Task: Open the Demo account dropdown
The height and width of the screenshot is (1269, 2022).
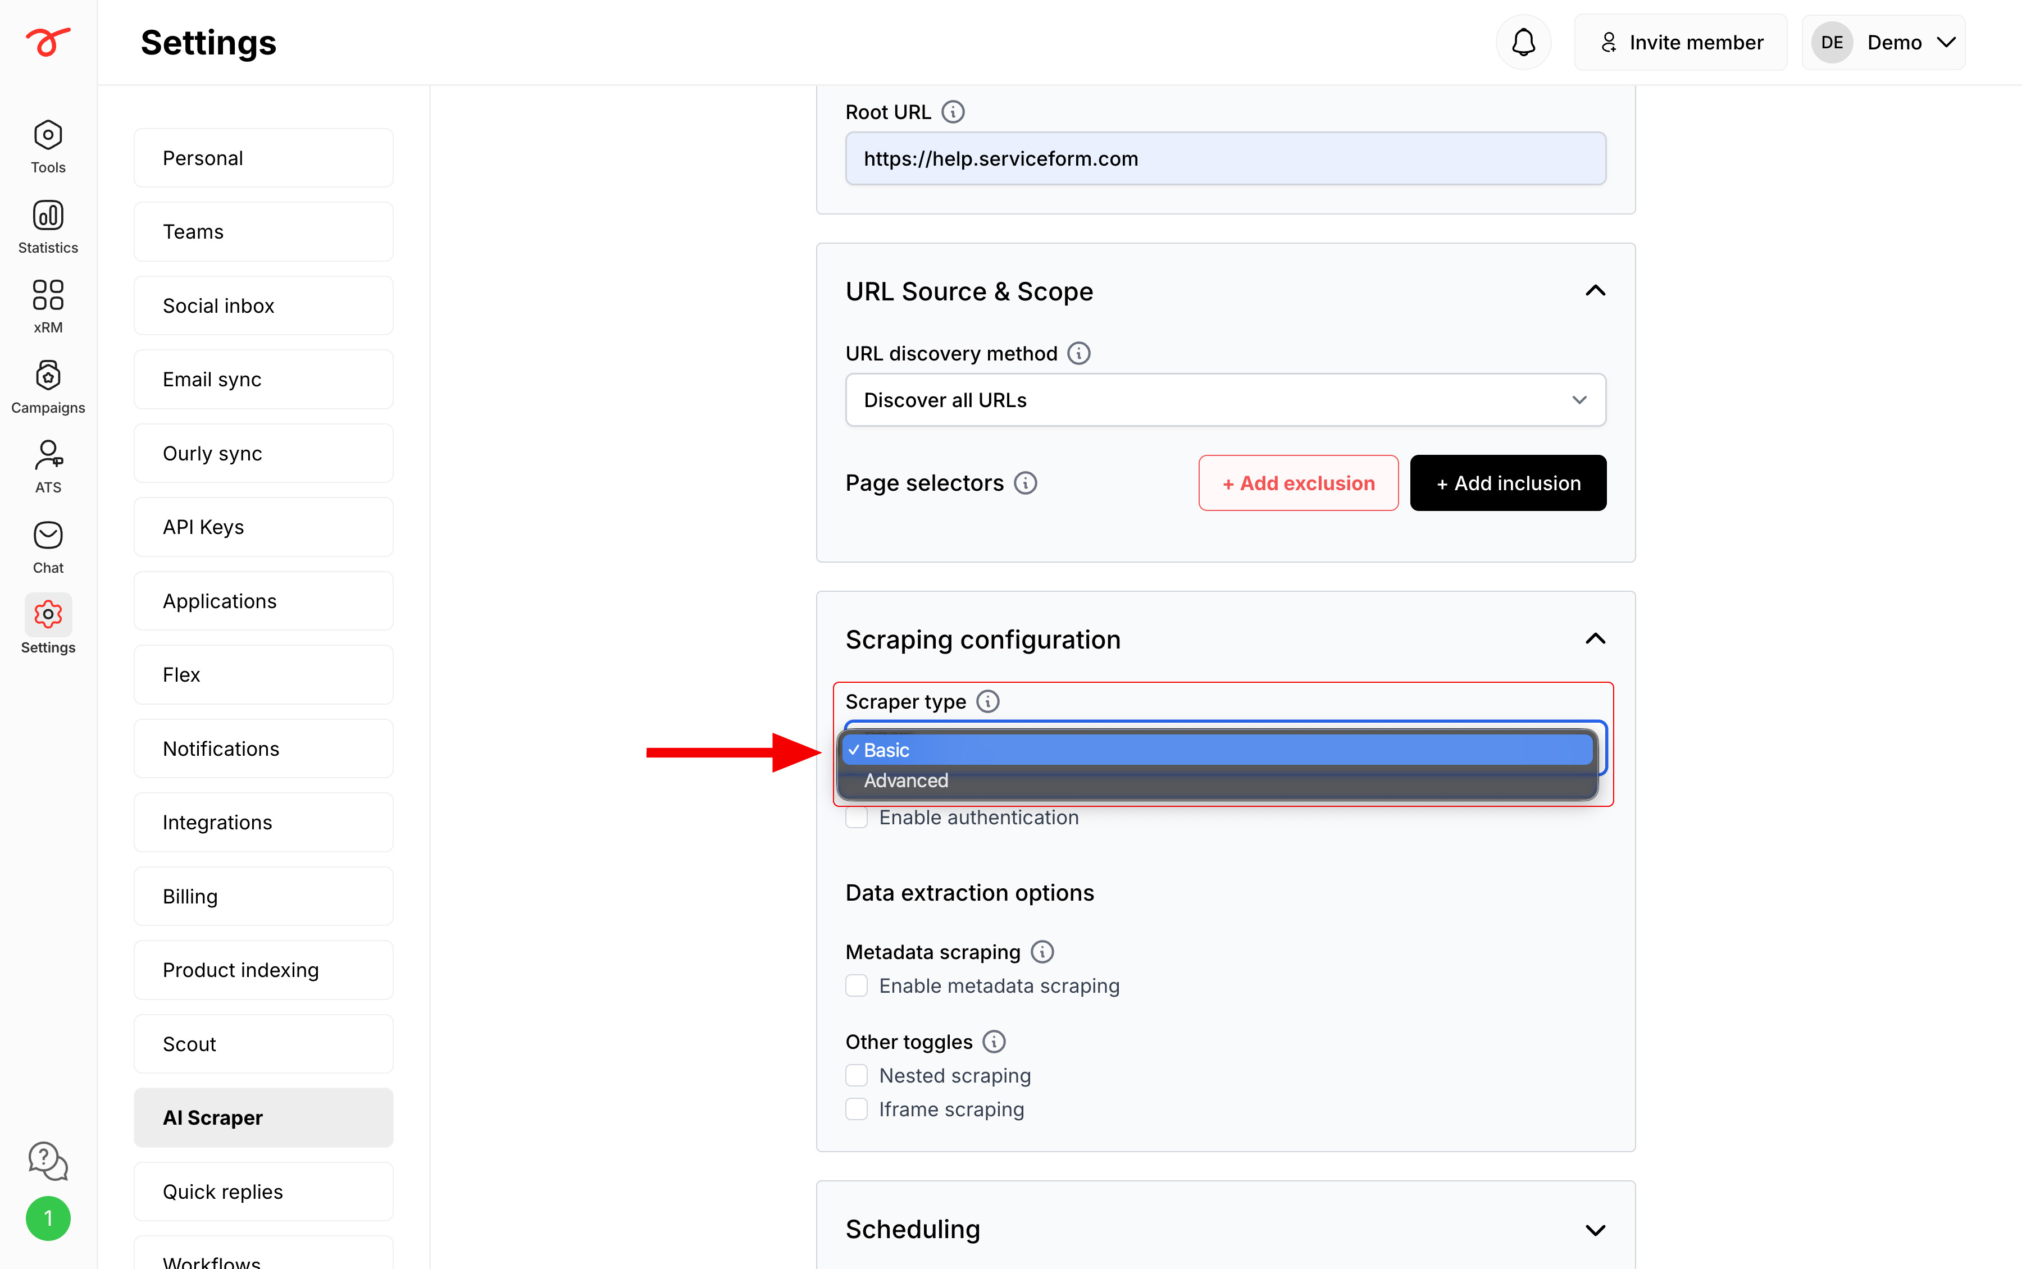Action: (x=1883, y=42)
